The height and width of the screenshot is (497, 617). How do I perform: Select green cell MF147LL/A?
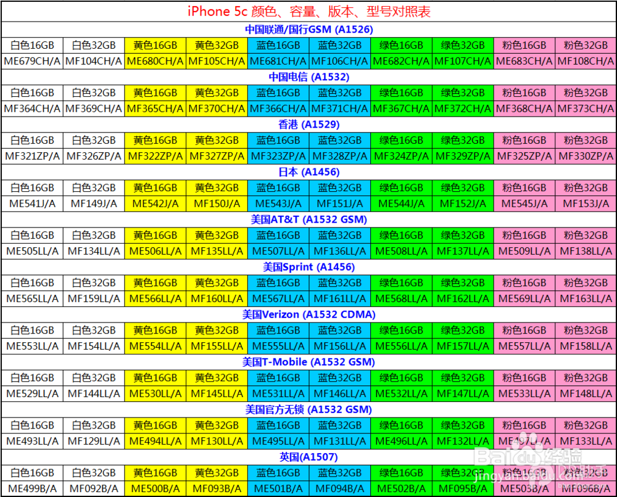pos(463,394)
